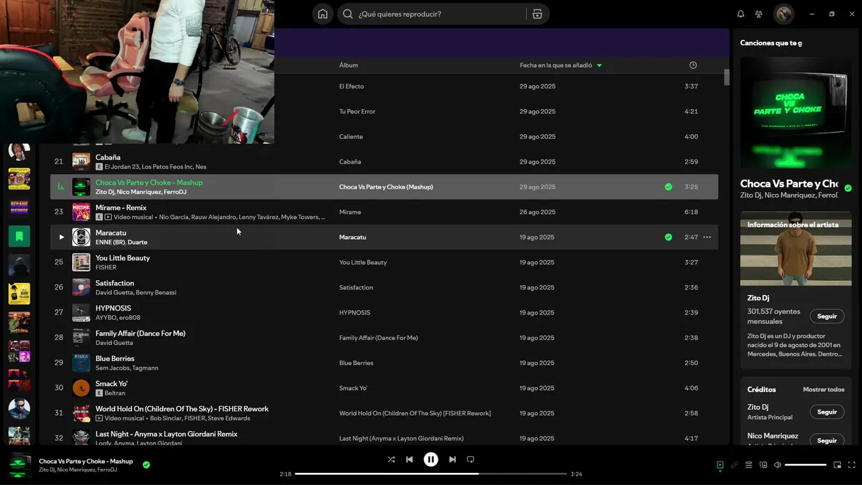The height and width of the screenshot is (485, 862).
Task: Click the You Little Beauty track cover
Action: [x=81, y=262]
